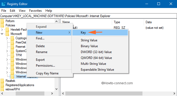Click values pane horizontal scroll left arrow
This screenshot has width=177, height=96.
coord(63,94)
